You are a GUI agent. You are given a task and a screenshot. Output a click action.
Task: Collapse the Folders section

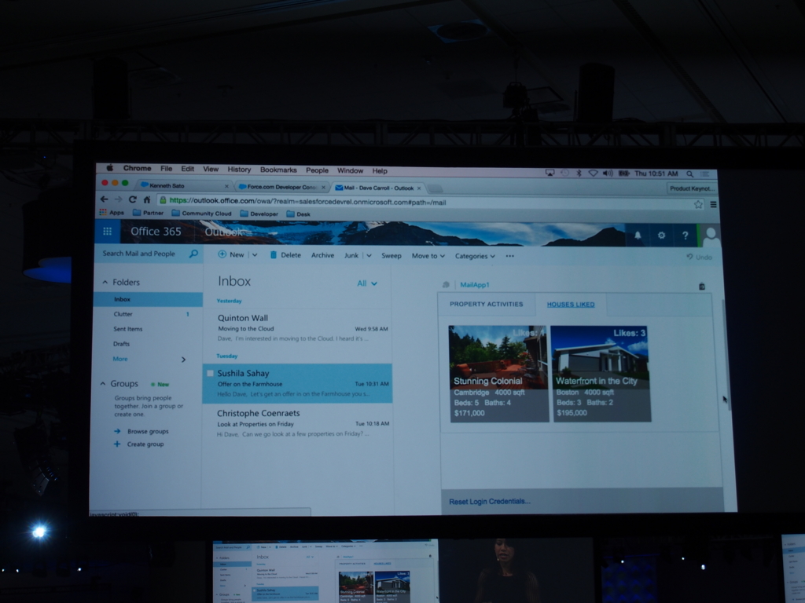click(x=105, y=282)
